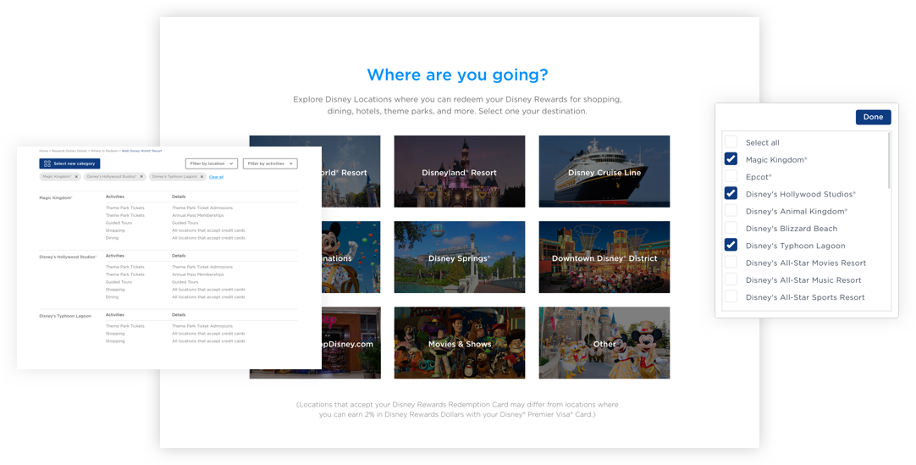Viewport: 916px width, 465px height.
Task: Check Disney's All-Star Music Resort checkbox
Action: pyautogui.click(x=731, y=280)
